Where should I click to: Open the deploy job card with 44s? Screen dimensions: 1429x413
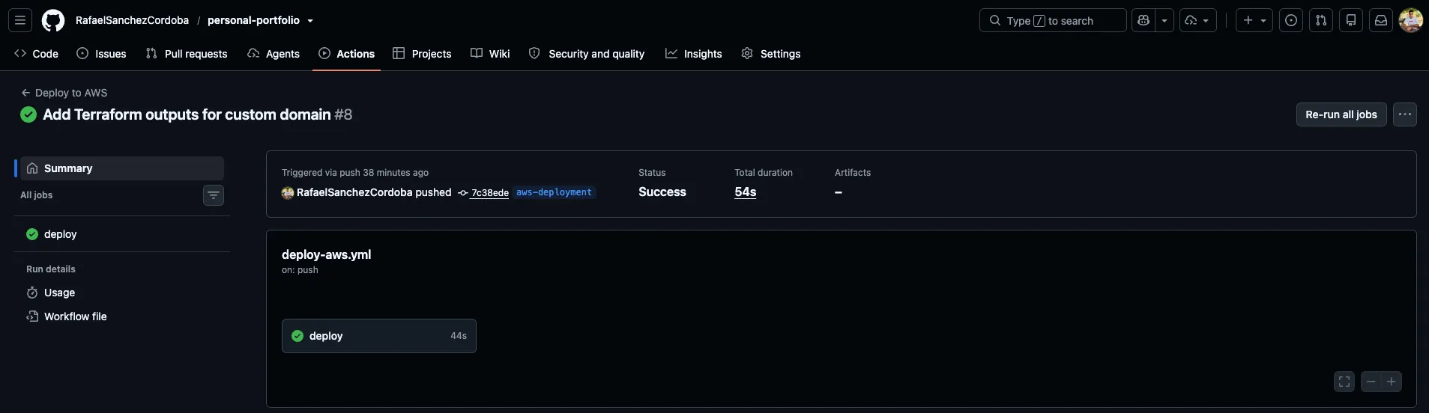click(x=379, y=336)
